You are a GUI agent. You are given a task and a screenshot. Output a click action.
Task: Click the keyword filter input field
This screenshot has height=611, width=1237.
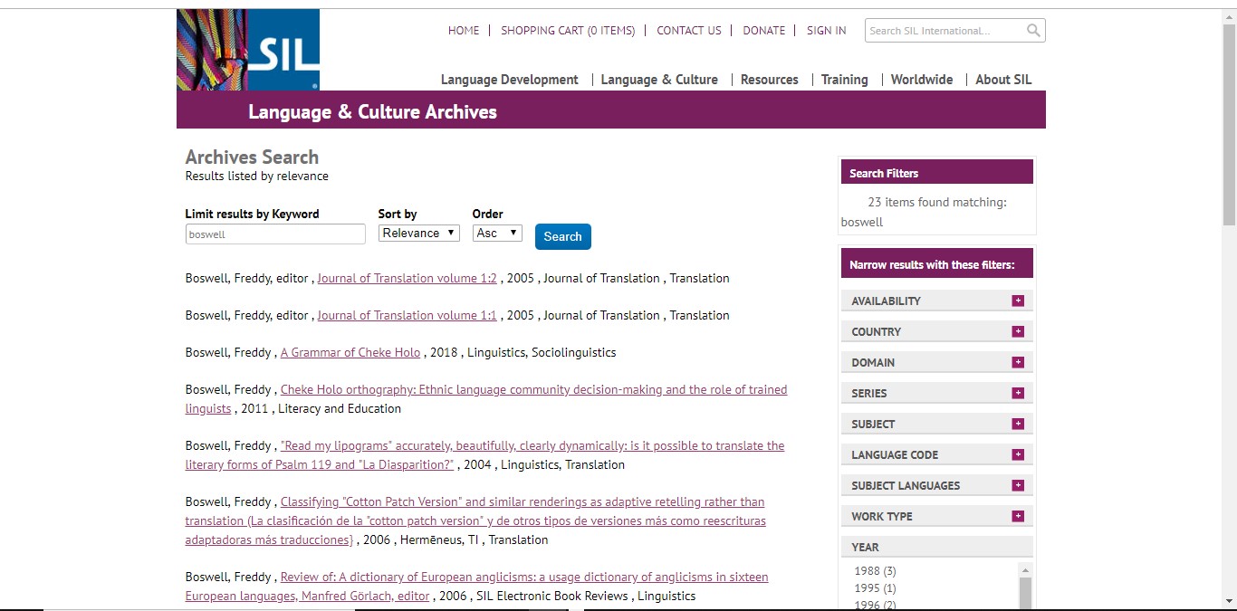(x=275, y=234)
